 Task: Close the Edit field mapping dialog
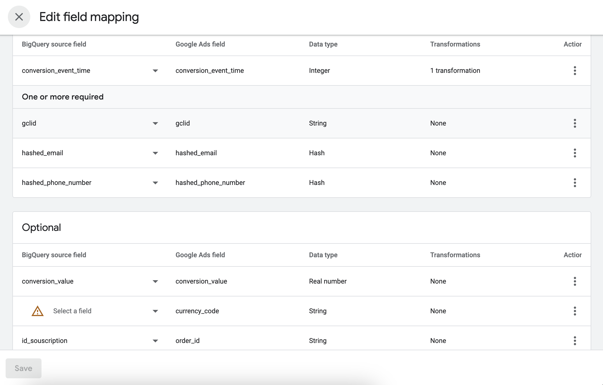point(19,17)
